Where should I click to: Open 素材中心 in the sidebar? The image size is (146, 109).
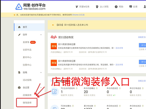click(x=27, y=57)
